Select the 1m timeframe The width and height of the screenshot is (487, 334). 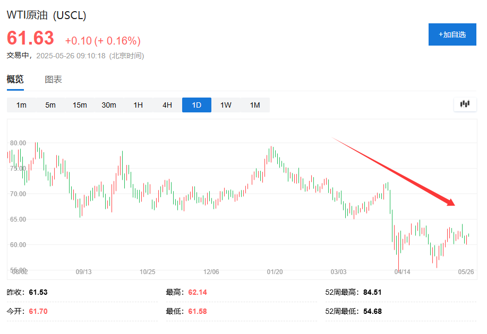click(x=21, y=105)
